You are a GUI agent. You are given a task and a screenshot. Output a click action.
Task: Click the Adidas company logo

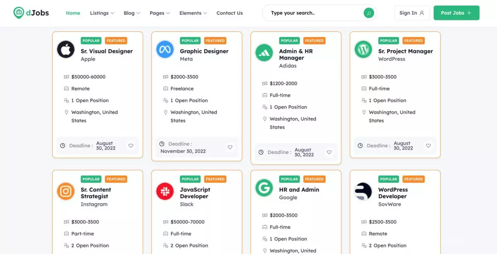pyautogui.click(x=264, y=53)
